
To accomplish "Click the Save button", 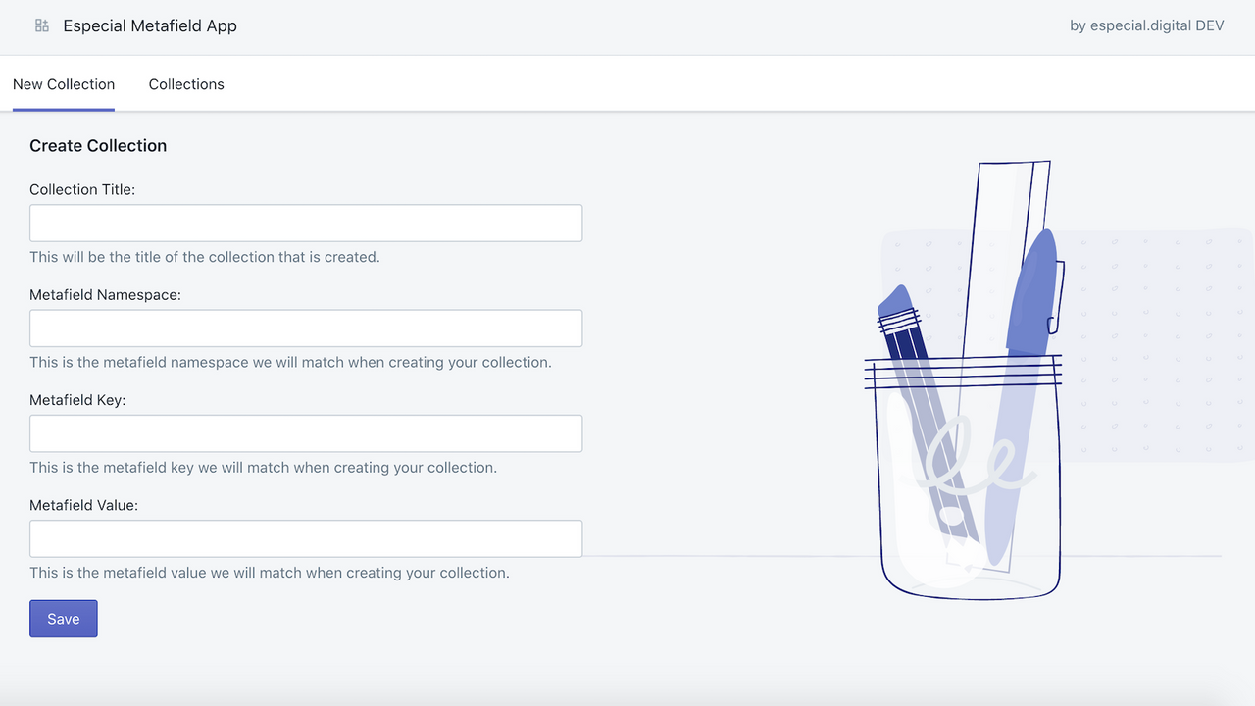I will pyautogui.click(x=63, y=618).
